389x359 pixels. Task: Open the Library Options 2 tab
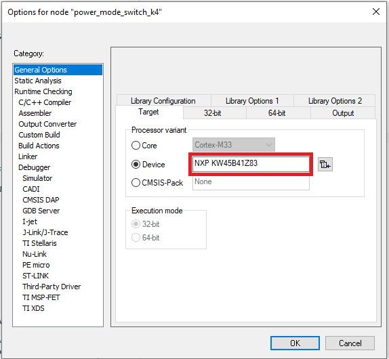[335, 101]
